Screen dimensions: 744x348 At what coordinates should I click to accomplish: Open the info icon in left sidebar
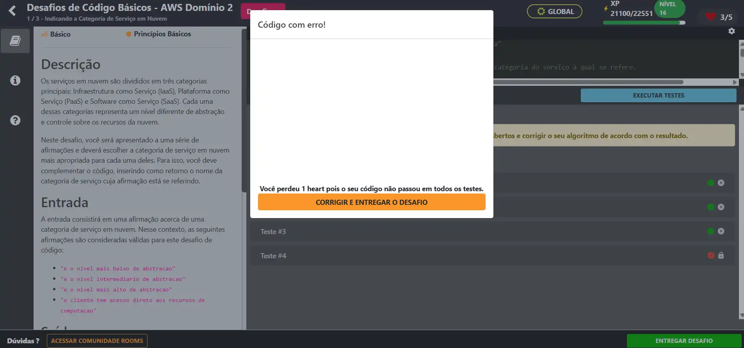pyautogui.click(x=15, y=80)
